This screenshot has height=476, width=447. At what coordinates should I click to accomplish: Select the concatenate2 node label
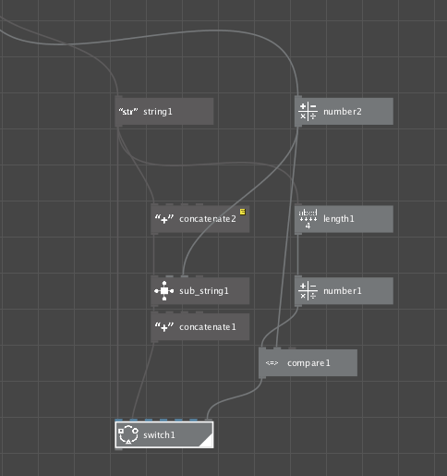coord(208,219)
